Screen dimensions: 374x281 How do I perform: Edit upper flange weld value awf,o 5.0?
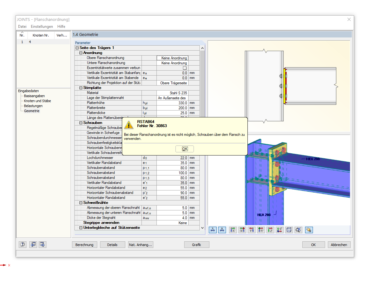[x=172, y=208]
